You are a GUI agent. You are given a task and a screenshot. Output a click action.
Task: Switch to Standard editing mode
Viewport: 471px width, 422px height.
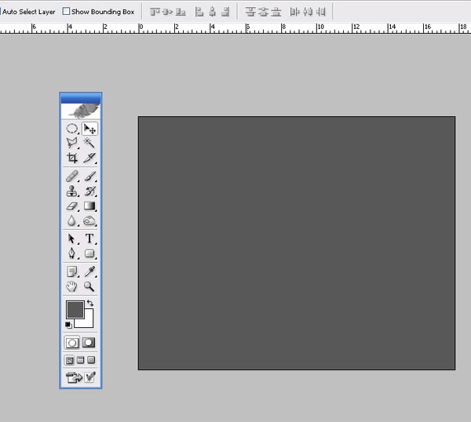(x=71, y=343)
